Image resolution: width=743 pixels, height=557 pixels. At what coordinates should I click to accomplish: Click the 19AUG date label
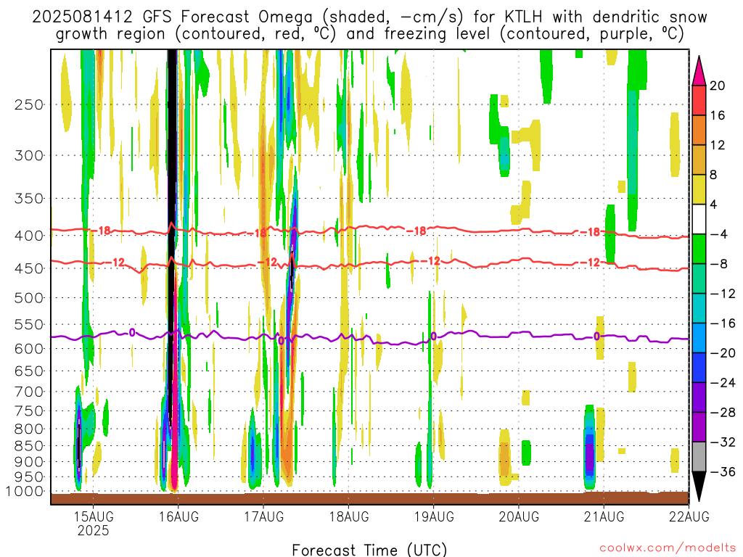coord(434,516)
